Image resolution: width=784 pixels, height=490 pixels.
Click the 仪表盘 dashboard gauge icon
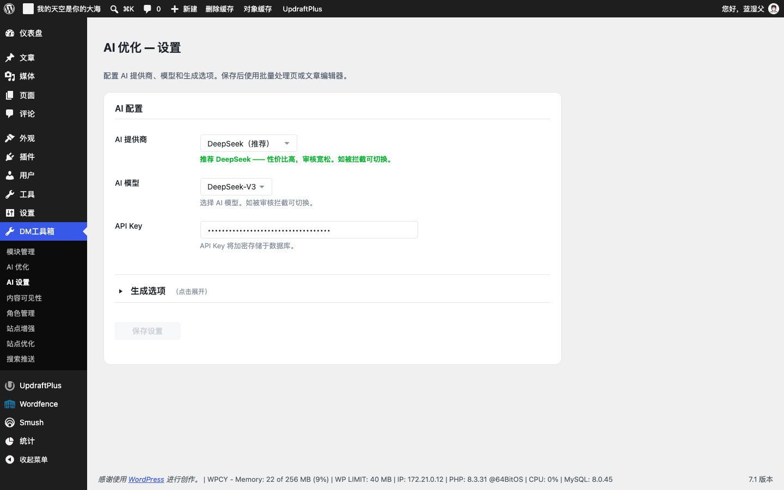(x=10, y=33)
